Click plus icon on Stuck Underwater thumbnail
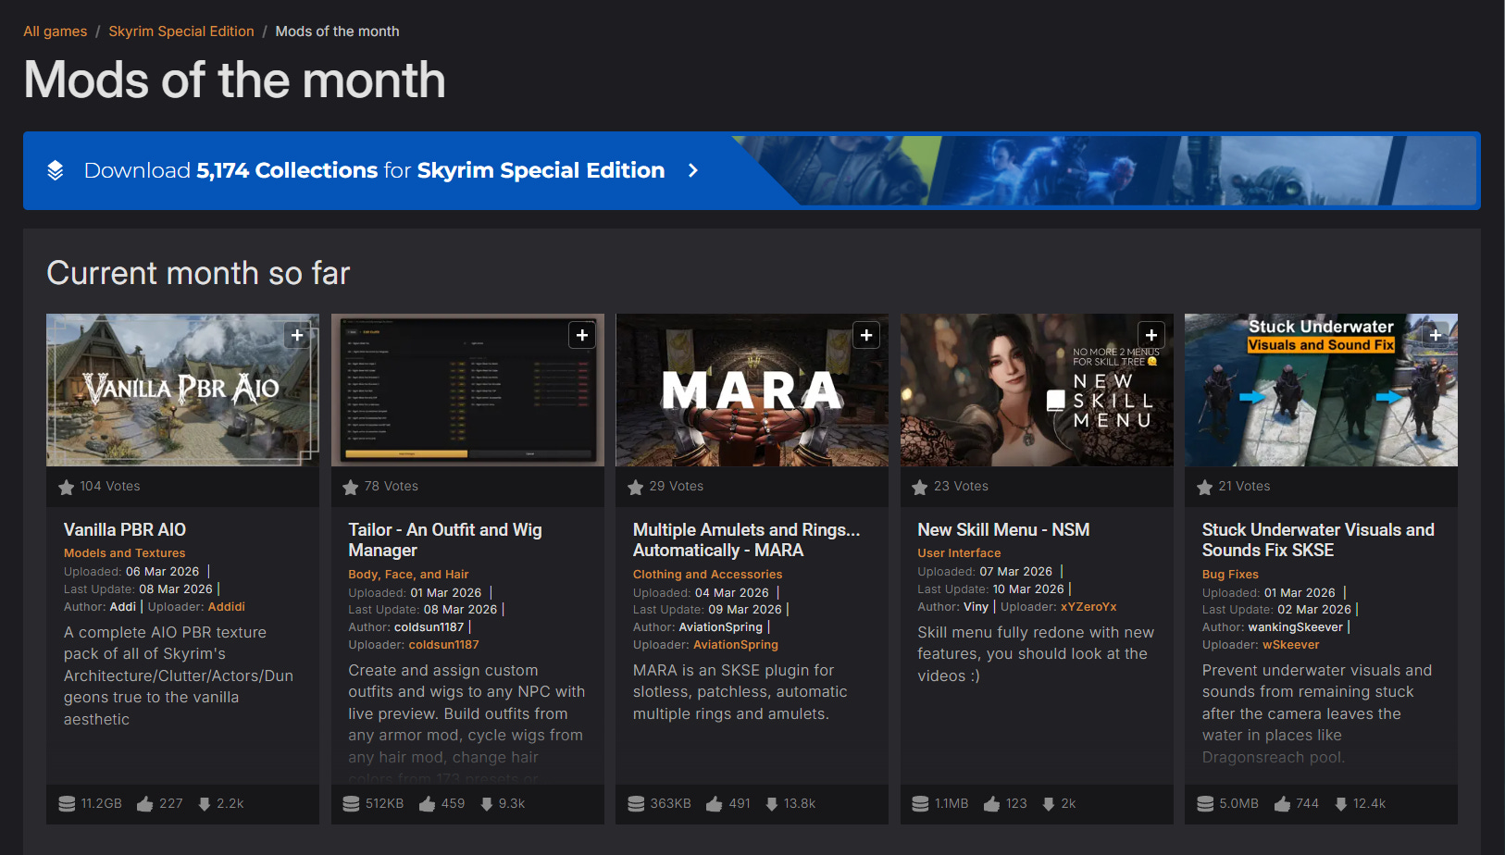The image size is (1505, 855). (x=1436, y=335)
